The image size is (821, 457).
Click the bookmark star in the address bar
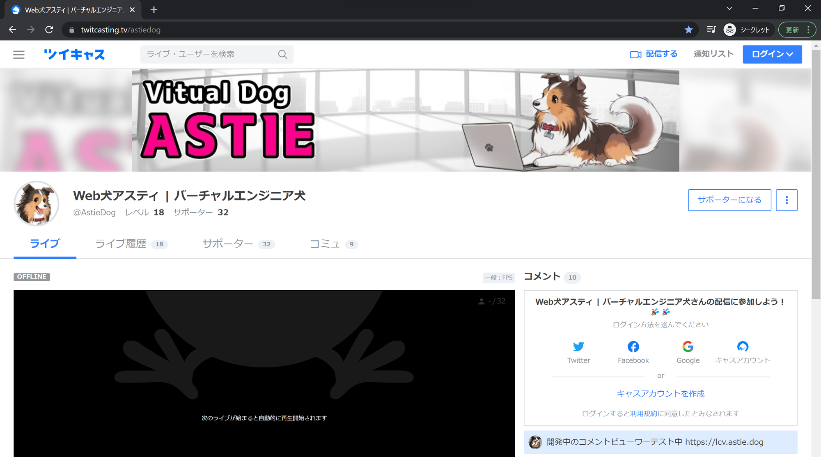[688, 30]
